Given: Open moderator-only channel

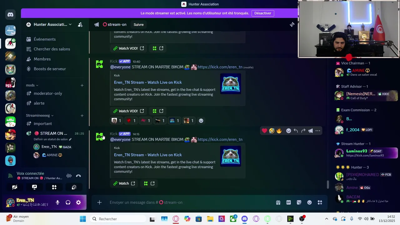Looking at the screenshot, I should click(54, 93).
